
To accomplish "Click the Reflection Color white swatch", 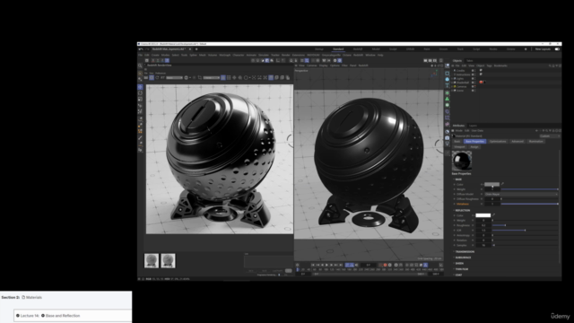I will (483, 215).
